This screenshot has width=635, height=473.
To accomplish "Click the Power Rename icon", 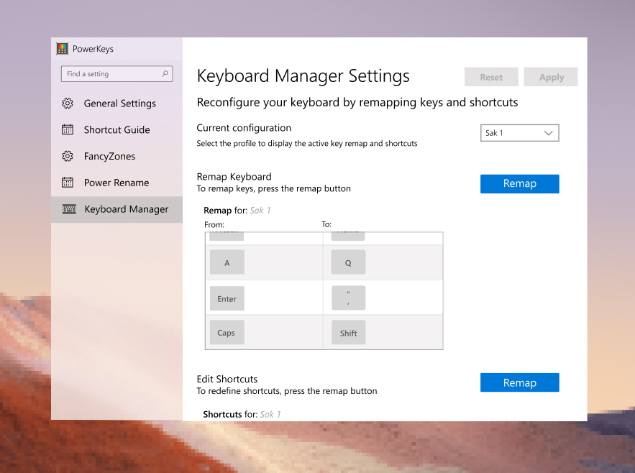I will pyautogui.click(x=67, y=183).
